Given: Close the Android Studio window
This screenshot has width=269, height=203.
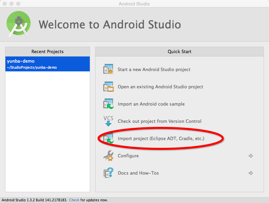Looking at the screenshot, I should pyautogui.click(x=5, y=4).
